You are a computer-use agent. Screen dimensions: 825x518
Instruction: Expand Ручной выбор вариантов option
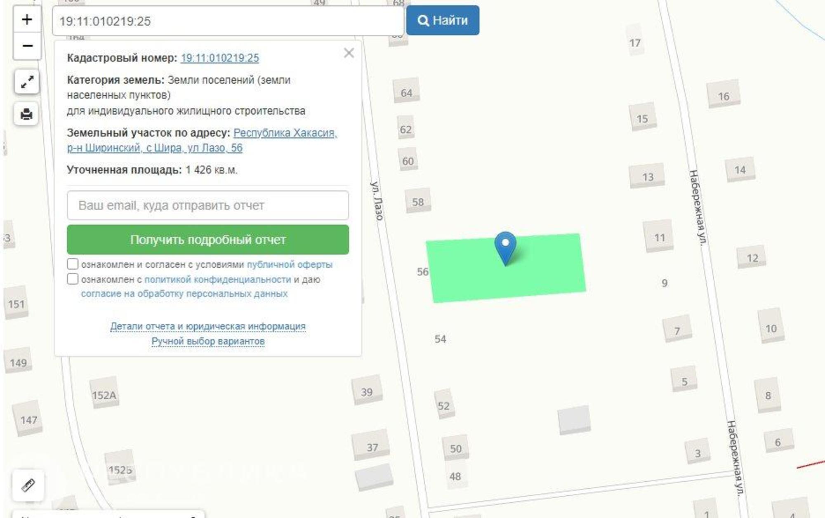point(207,341)
